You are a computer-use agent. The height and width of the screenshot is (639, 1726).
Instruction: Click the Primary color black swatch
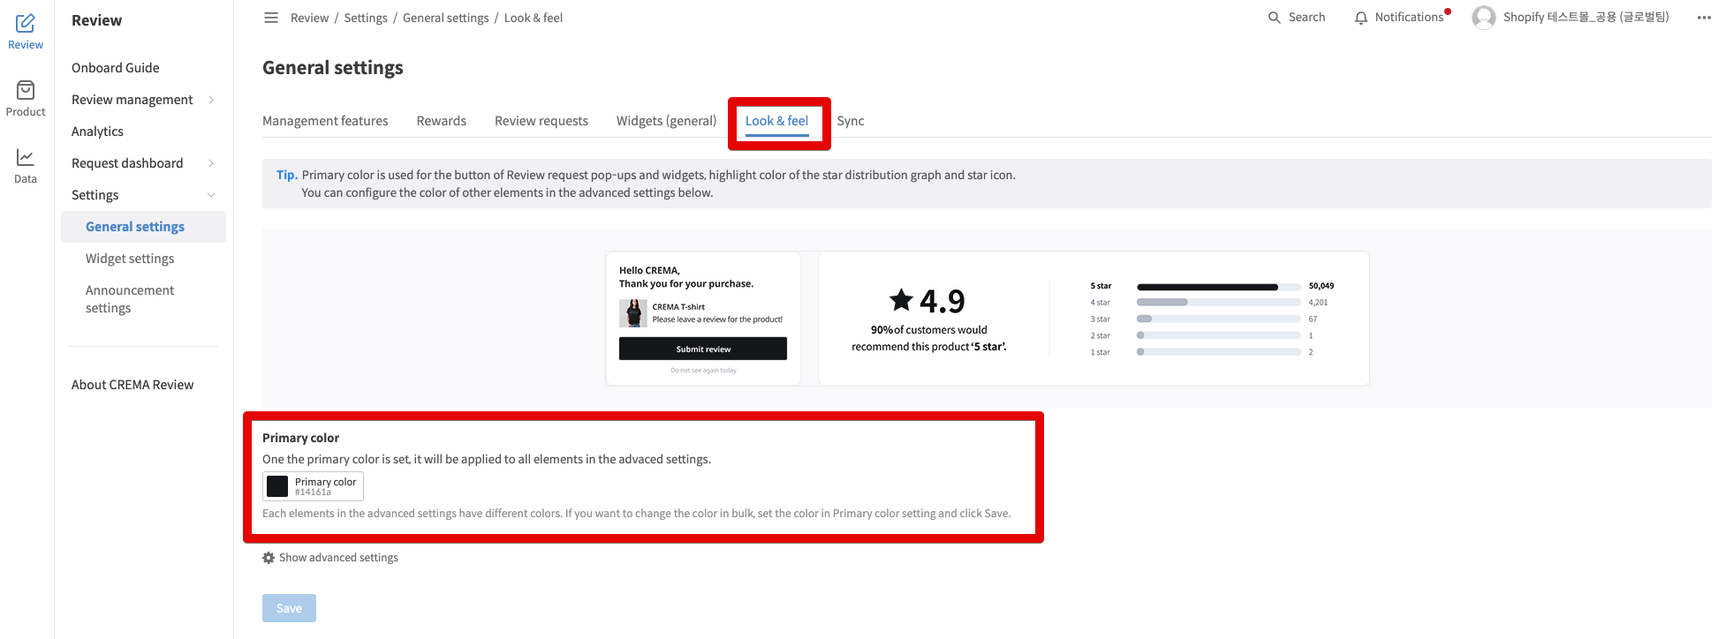[x=277, y=486]
